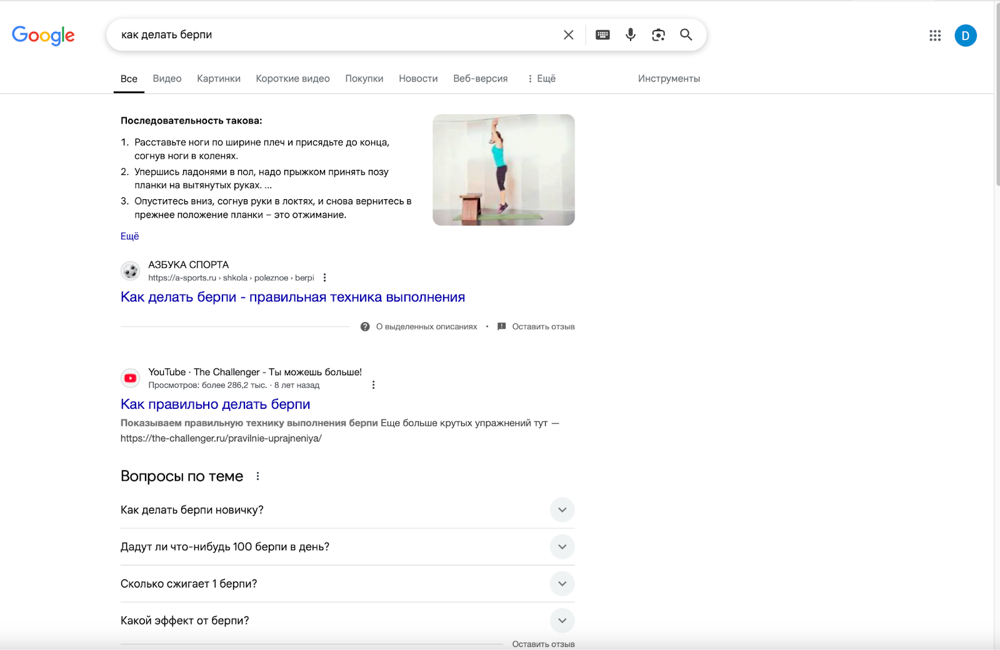
Task: Open the Google account profile avatar
Action: [x=965, y=36]
